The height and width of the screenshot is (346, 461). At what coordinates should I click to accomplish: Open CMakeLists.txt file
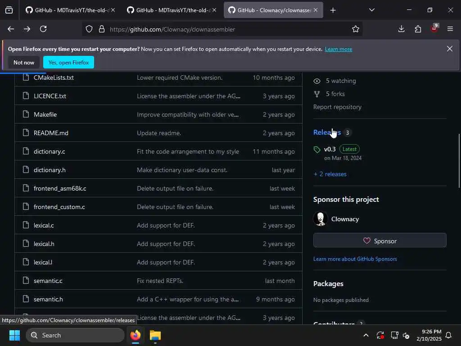click(x=54, y=77)
